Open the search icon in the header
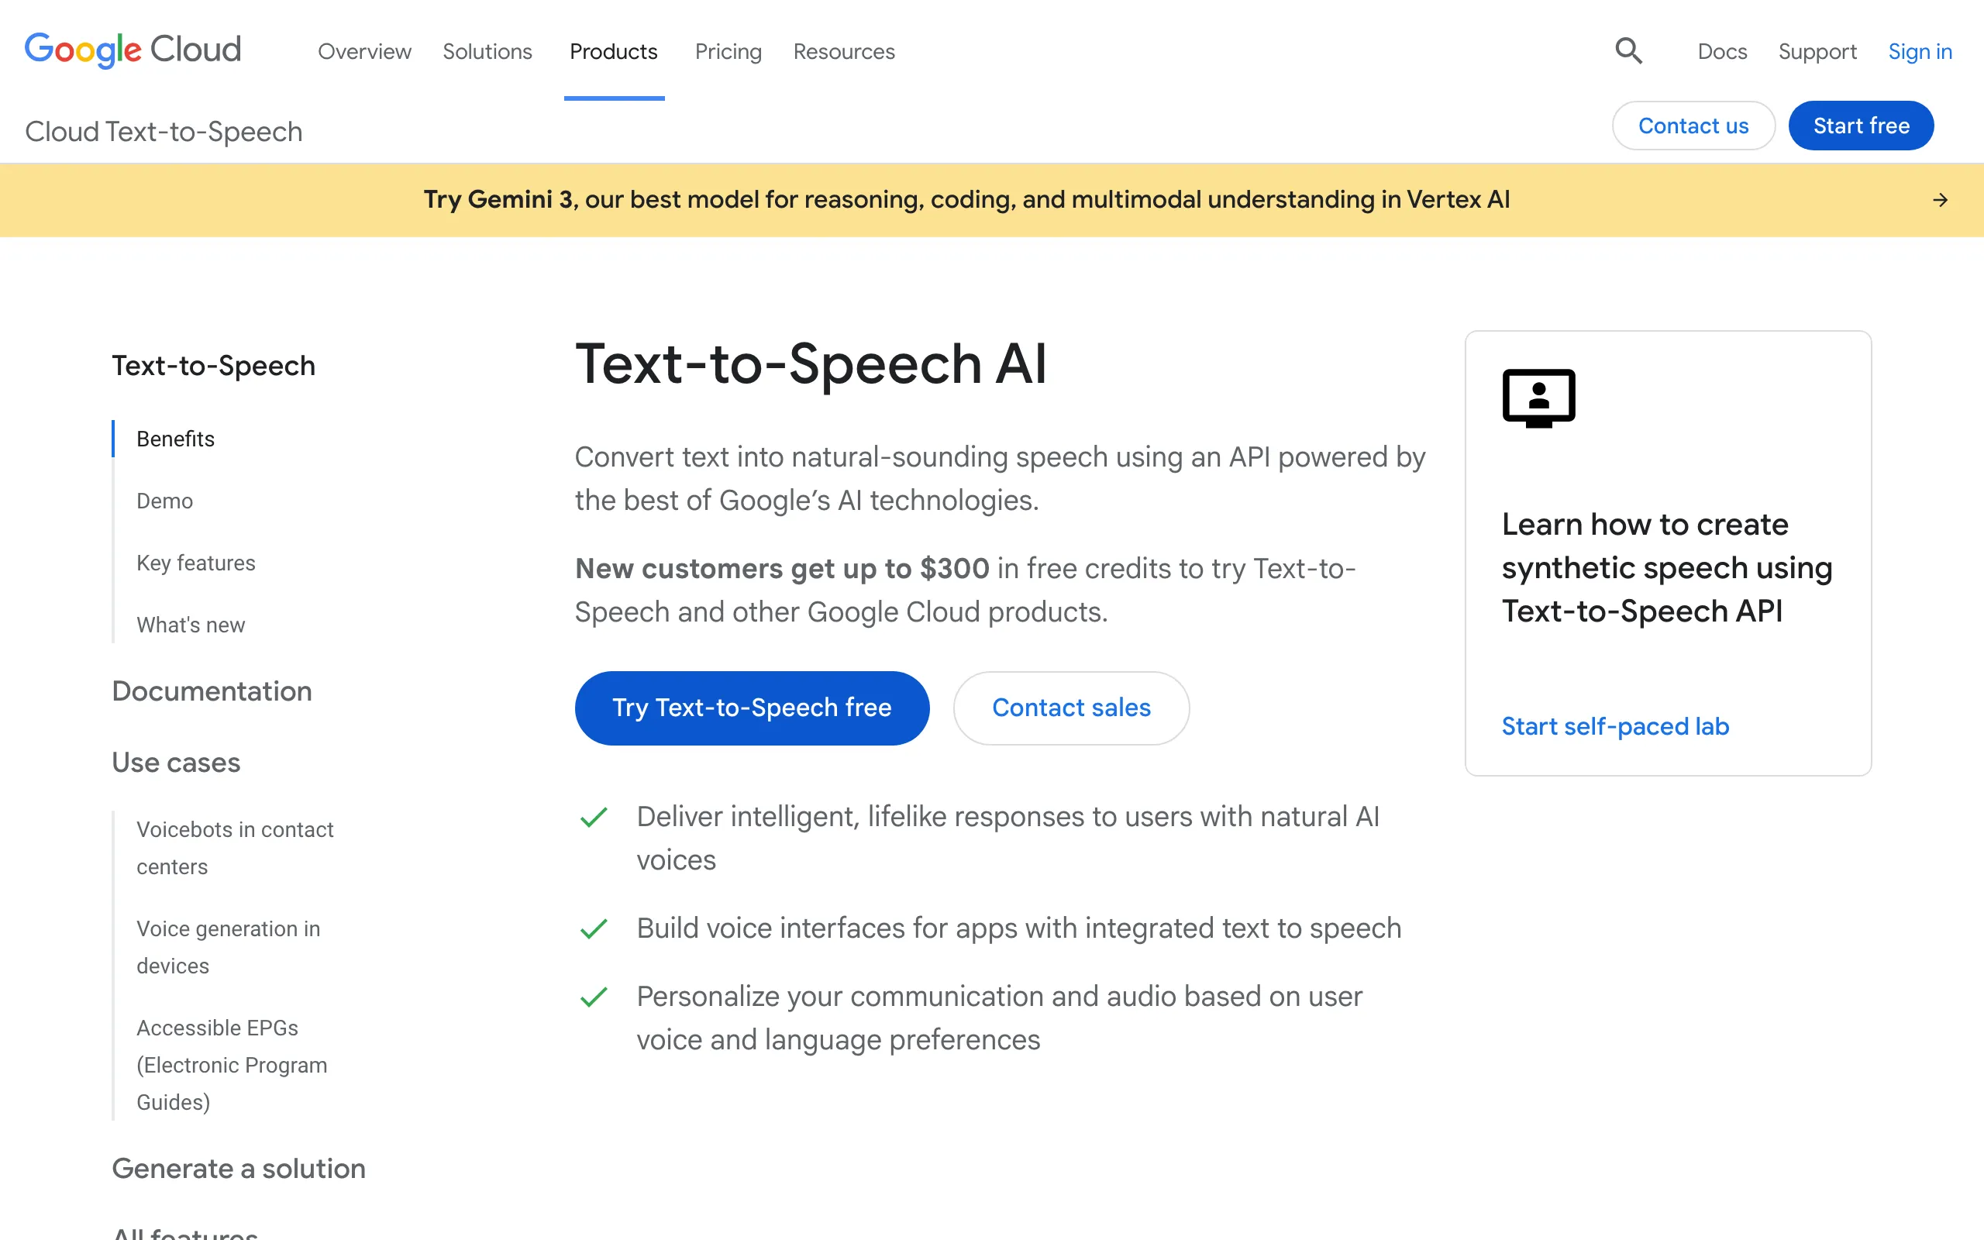This screenshot has width=1984, height=1240. pos(1628,51)
